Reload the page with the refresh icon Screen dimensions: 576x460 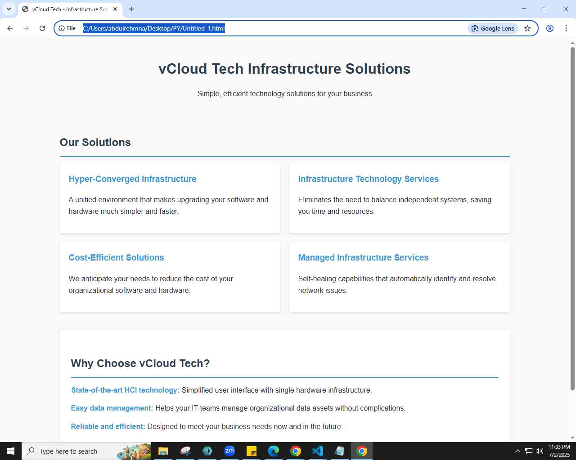[x=42, y=28]
